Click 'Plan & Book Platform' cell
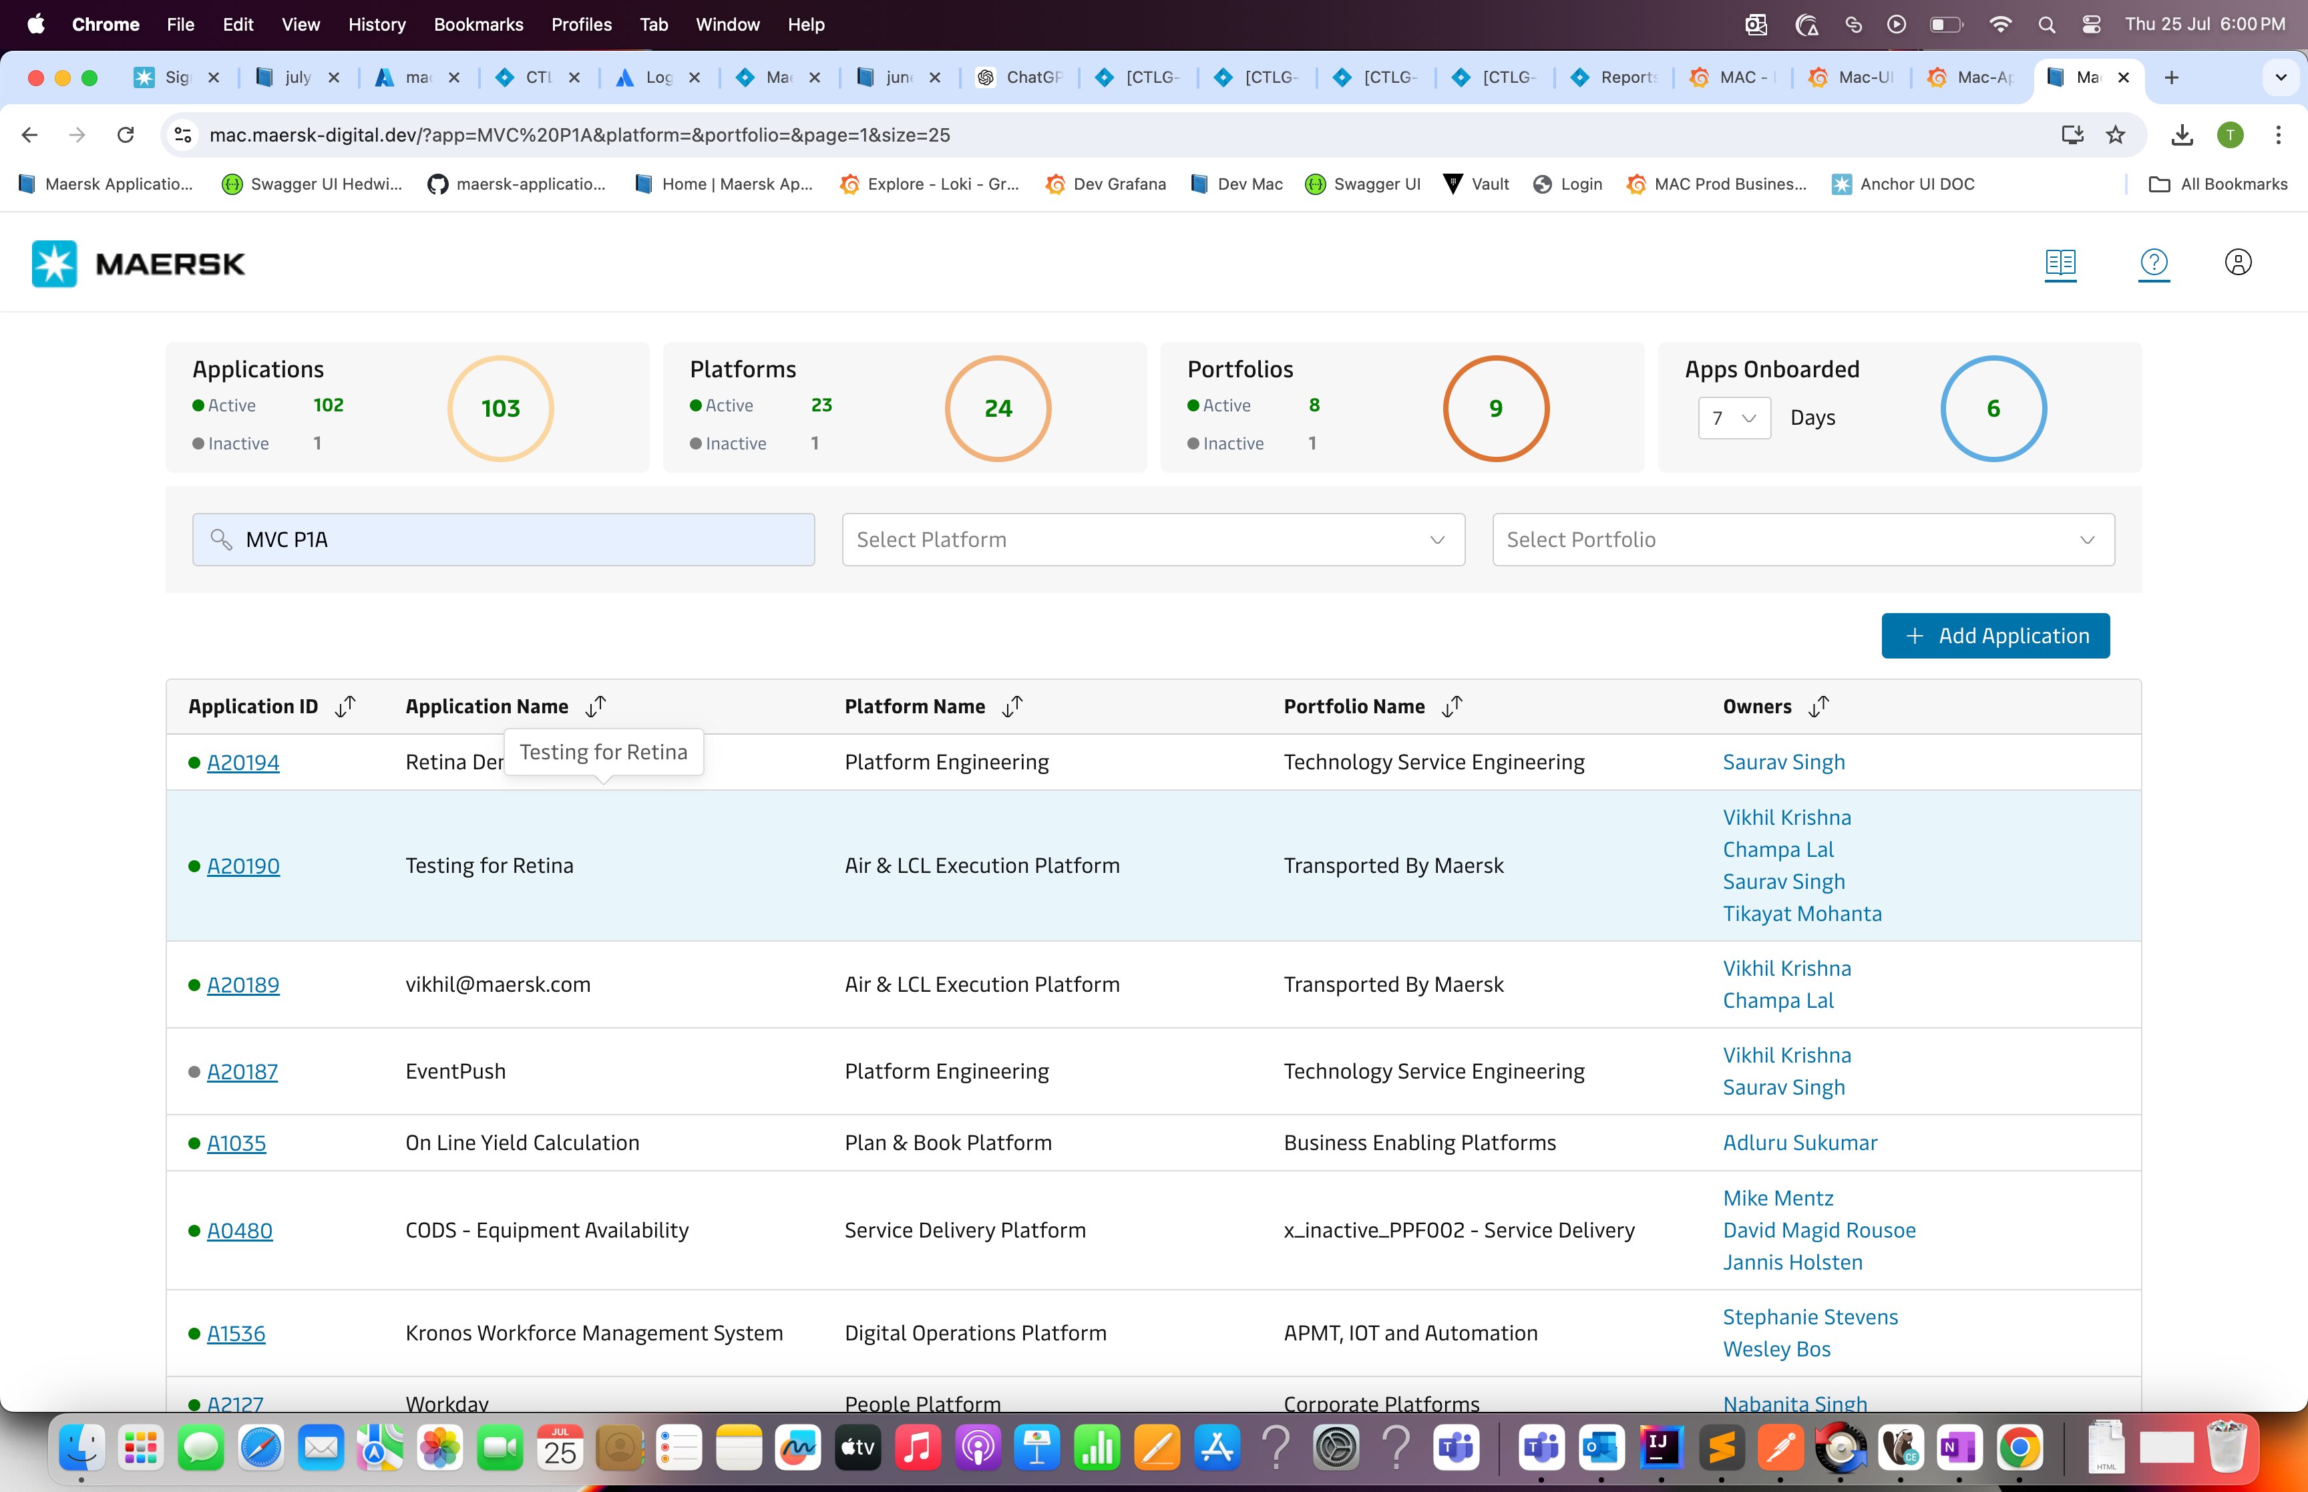The width and height of the screenshot is (2308, 1492). (x=948, y=1143)
